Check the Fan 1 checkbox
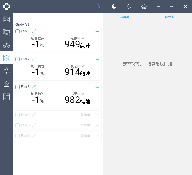192x175 pixels. click(18, 31)
